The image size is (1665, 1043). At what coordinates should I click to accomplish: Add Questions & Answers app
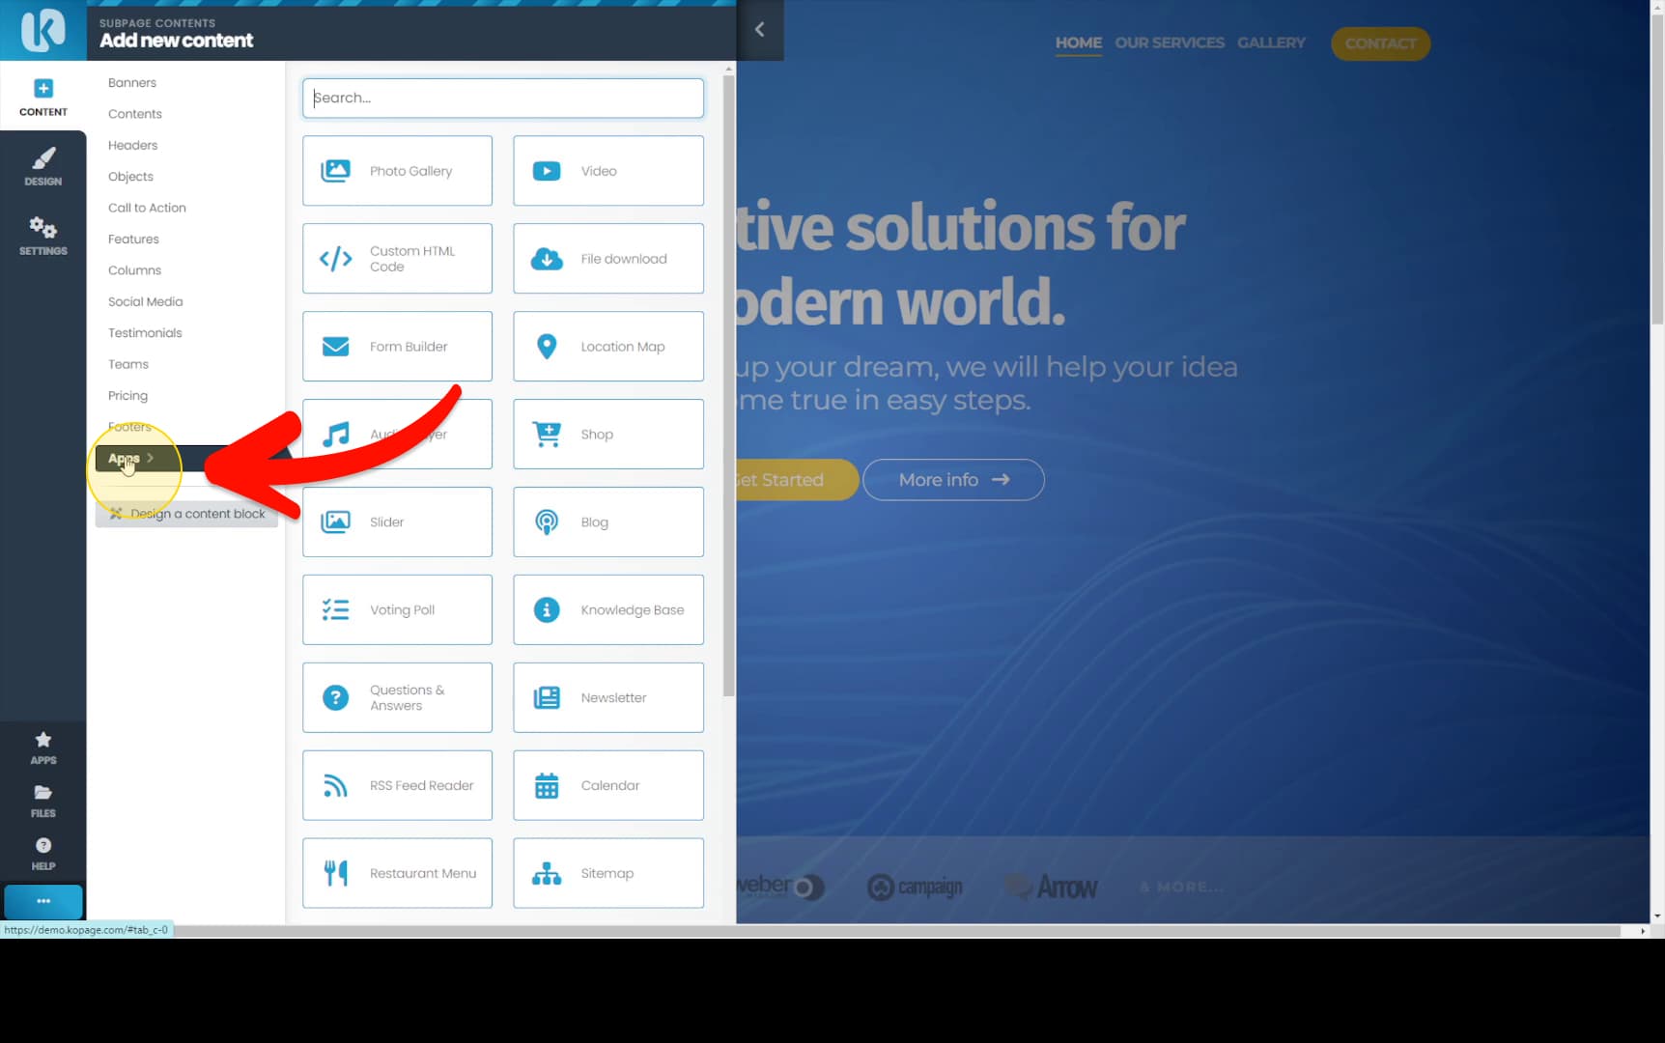click(397, 698)
